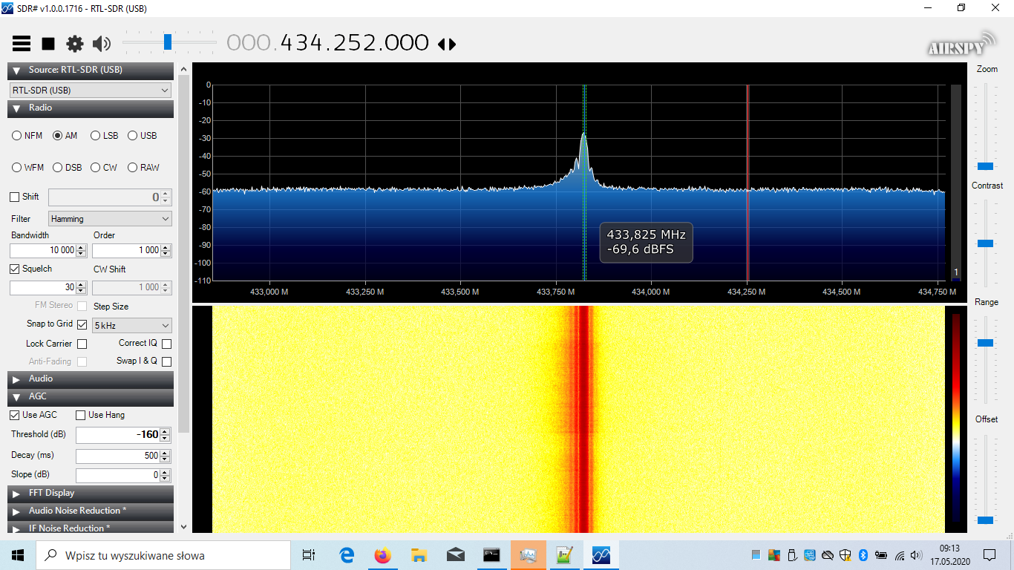Enable the Correct IQ checkbox
Screen dimensions: 1014x570
point(166,344)
